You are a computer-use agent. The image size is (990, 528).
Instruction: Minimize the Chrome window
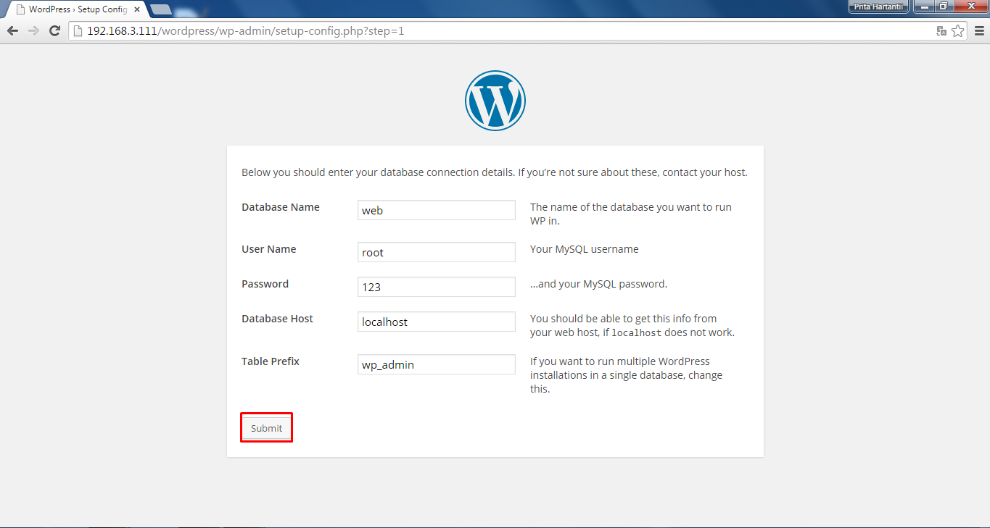[923, 7]
